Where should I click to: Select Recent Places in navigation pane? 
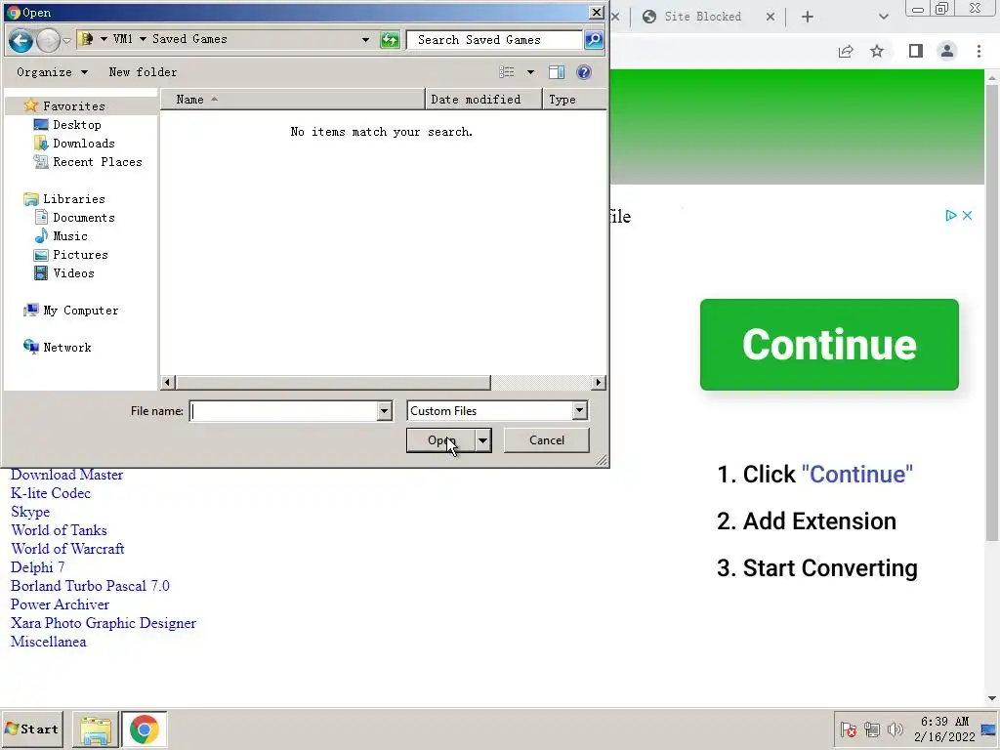coord(97,161)
